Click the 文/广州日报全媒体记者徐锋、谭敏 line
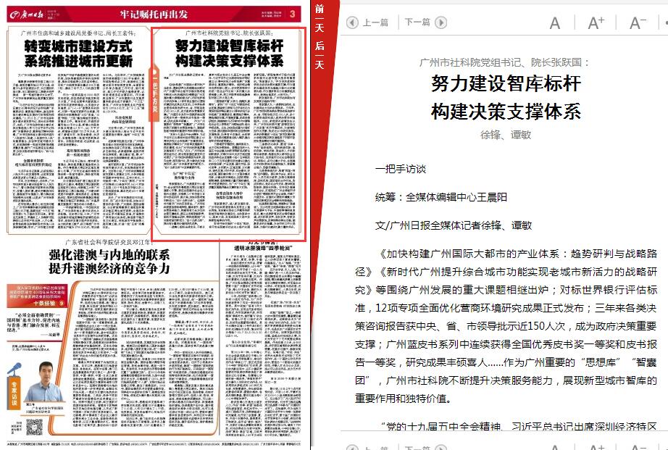This screenshot has width=668, height=450. 454,225
